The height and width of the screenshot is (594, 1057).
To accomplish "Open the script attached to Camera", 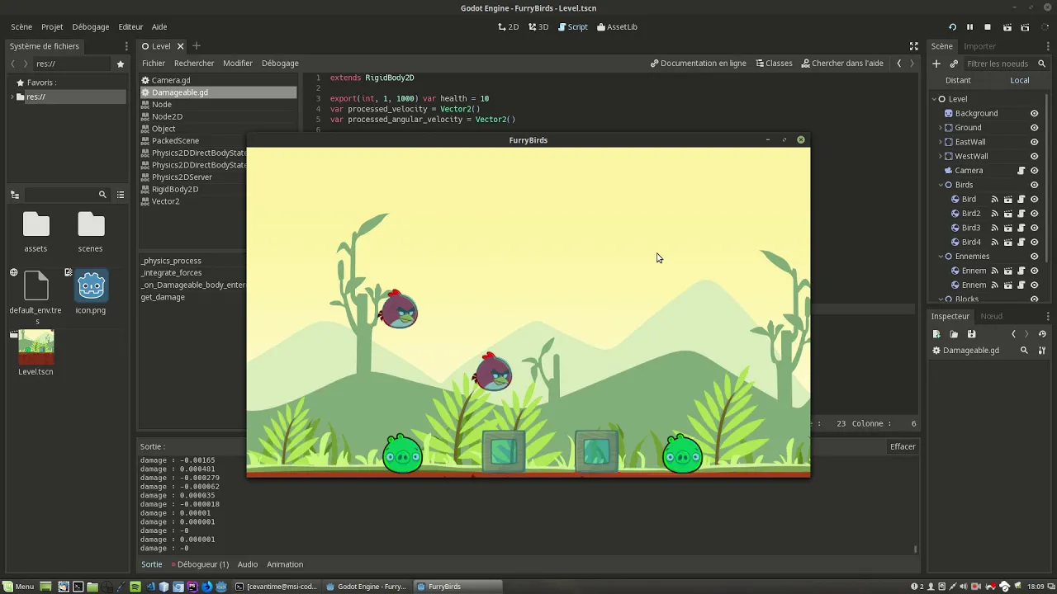I will 1021,171.
